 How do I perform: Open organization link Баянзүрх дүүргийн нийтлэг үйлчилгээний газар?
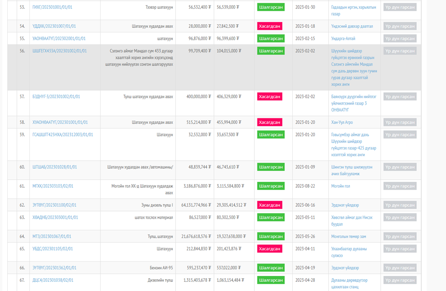click(x=354, y=103)
